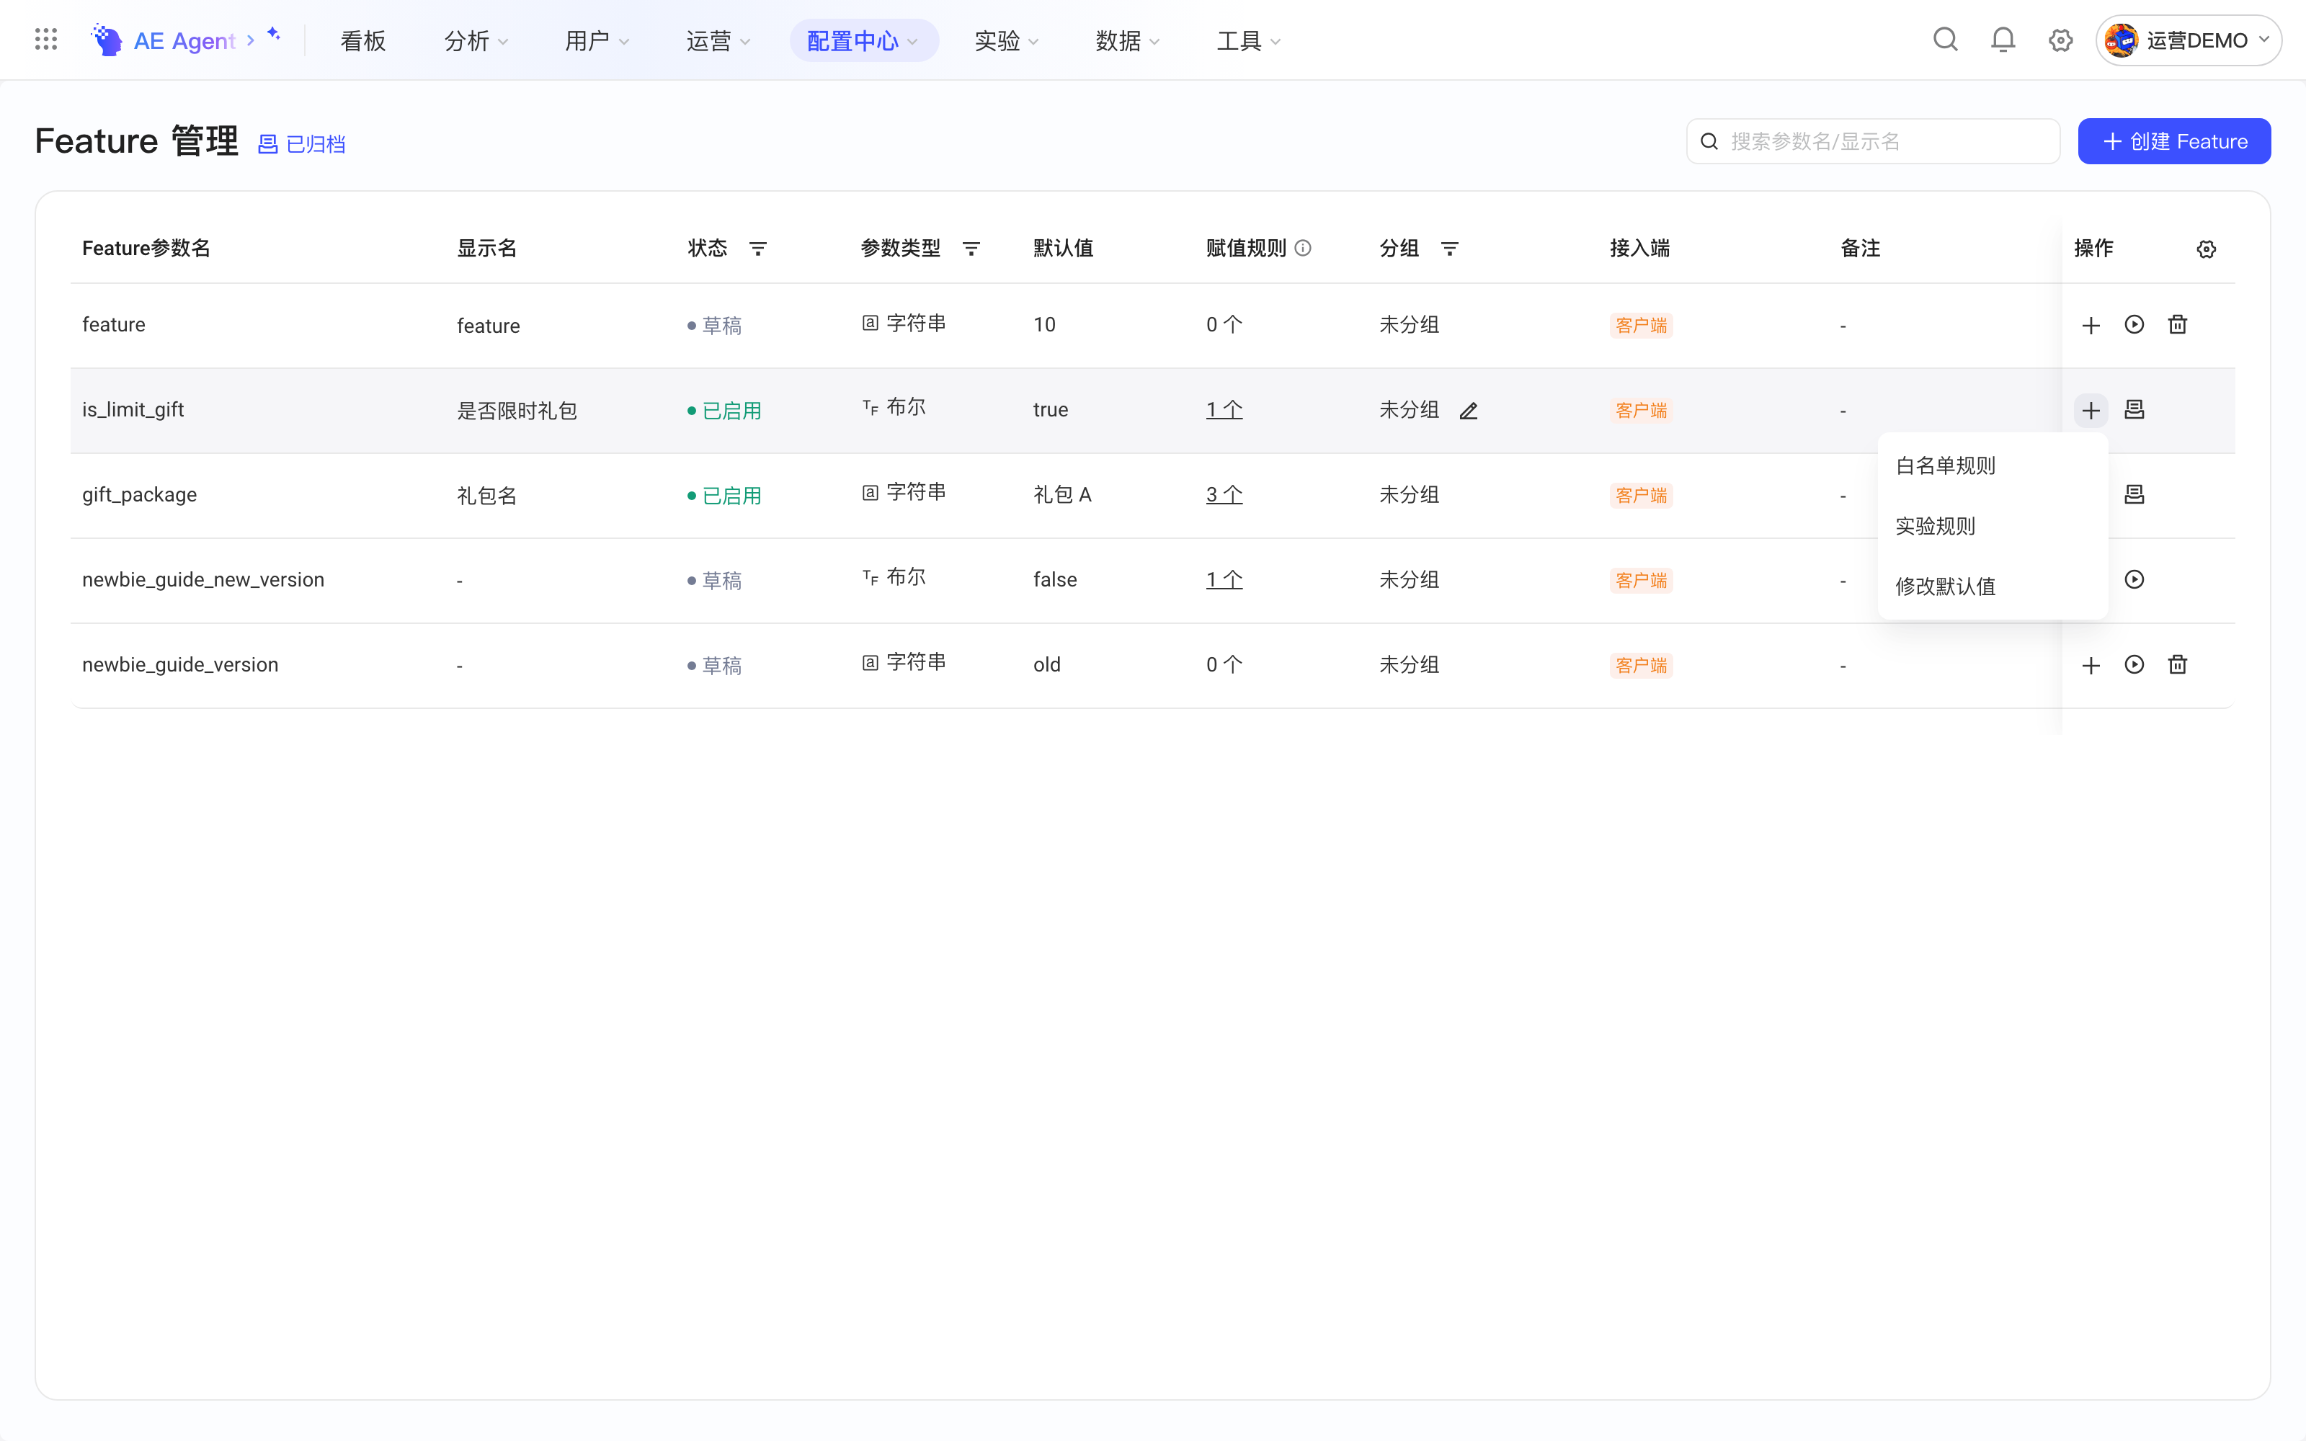Expand the 分析 menu
This screenshot has height=1441, width=2306.
click(476, 41)
